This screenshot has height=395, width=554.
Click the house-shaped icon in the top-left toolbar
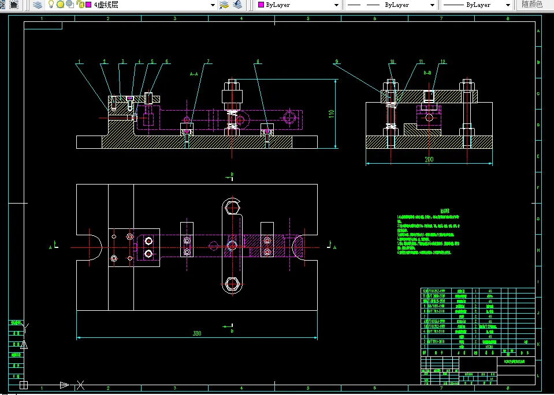pyautogui.click(x=13, y=5)
